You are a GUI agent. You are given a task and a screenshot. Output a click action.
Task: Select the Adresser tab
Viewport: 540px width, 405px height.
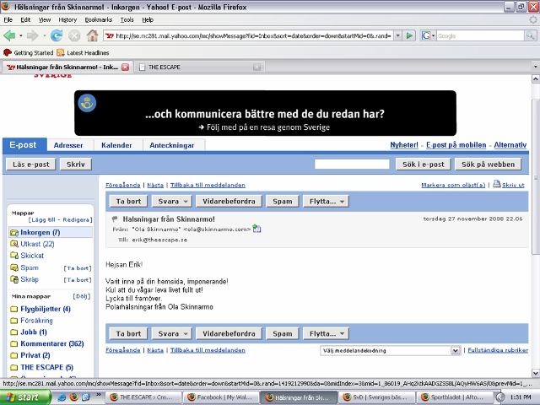[68, 145]
